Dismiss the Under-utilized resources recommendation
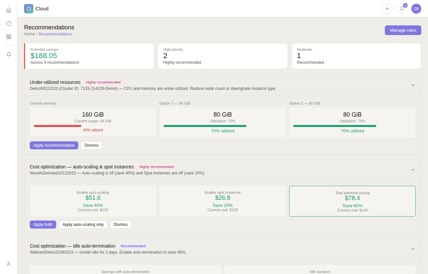 [92, 145]
